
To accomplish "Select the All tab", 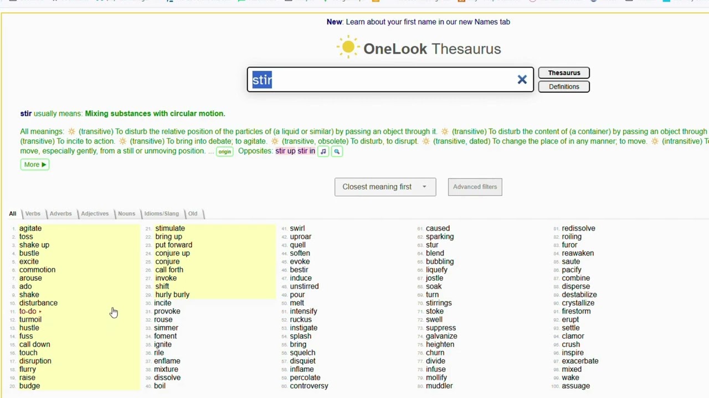I will 12,213.
